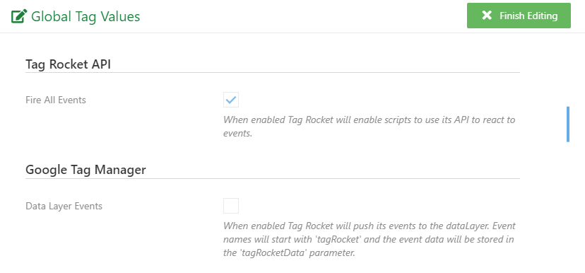Click the Tag Rocket API section heading
585x273 pixels.
tap(69, 64)
